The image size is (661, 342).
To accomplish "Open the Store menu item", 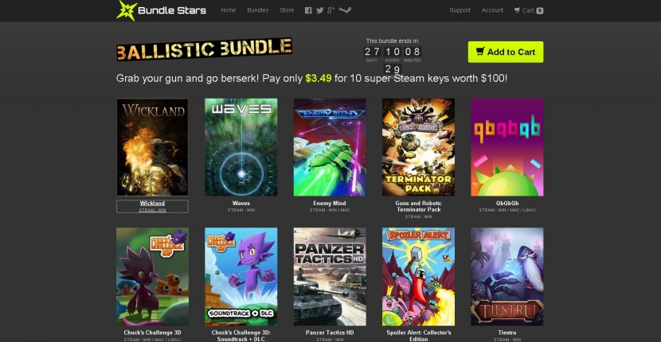I will [287, 10].
